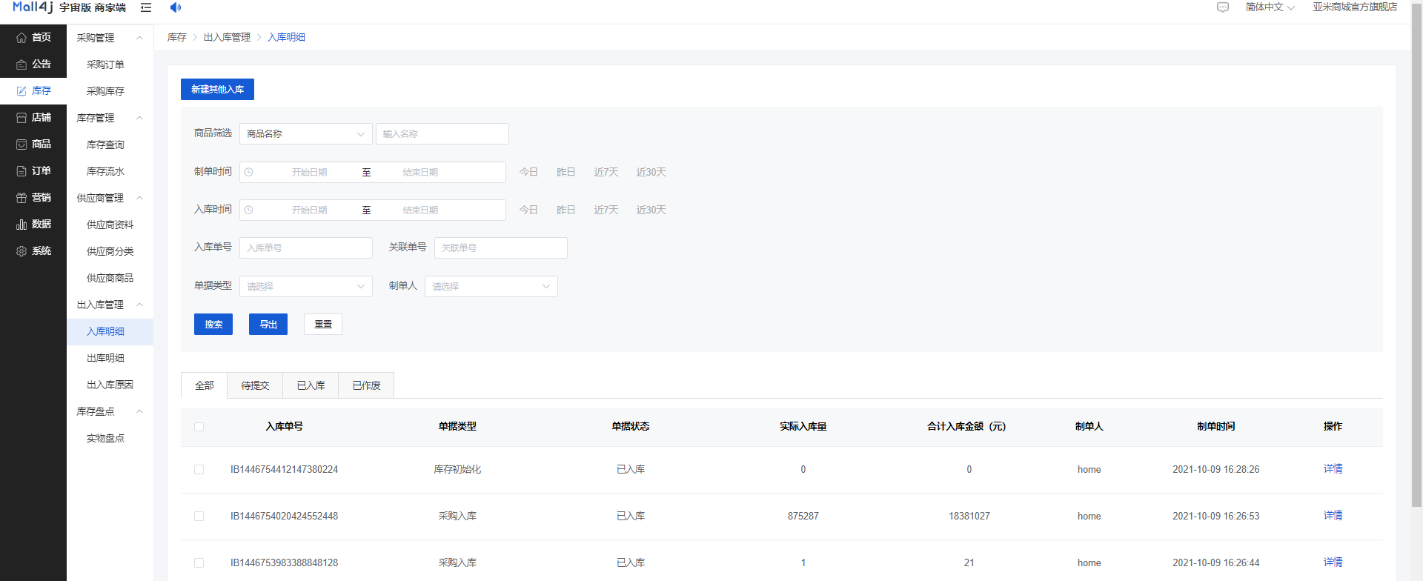
Task: Click the menu collapse hamburger icon
Action: click(146, 7)
